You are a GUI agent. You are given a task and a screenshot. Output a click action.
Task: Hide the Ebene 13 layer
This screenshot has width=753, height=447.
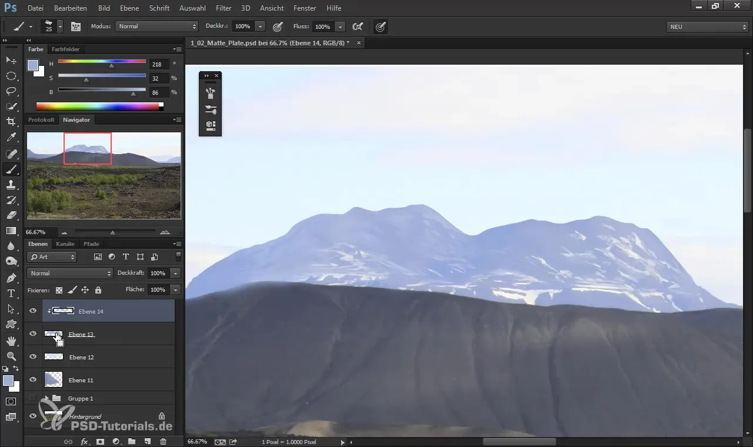click(x=33, y=334)
